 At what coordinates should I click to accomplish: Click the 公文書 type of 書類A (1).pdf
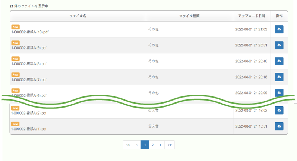pyautogui.click(x=153, y=126)
